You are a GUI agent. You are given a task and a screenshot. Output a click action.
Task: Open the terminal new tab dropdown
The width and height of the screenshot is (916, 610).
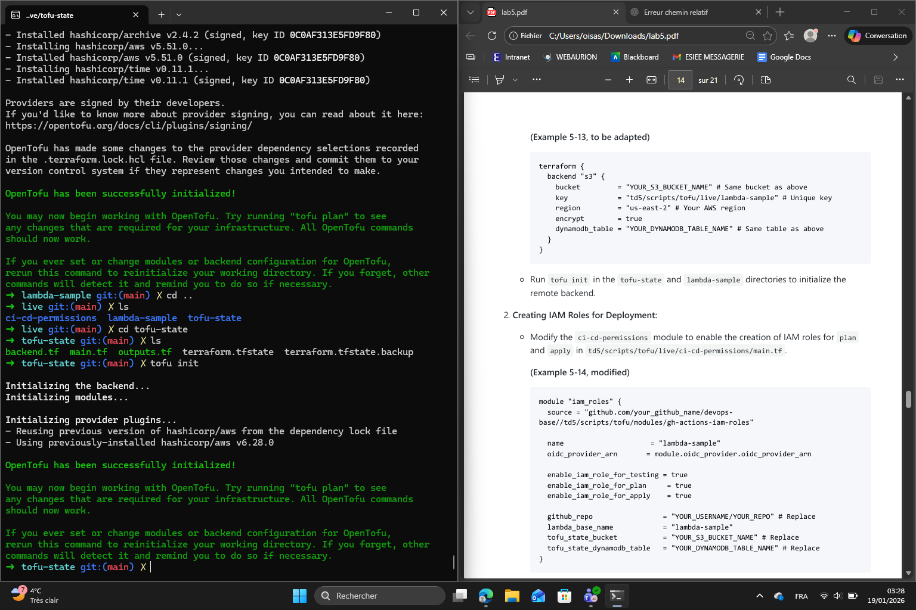point(179,14)
